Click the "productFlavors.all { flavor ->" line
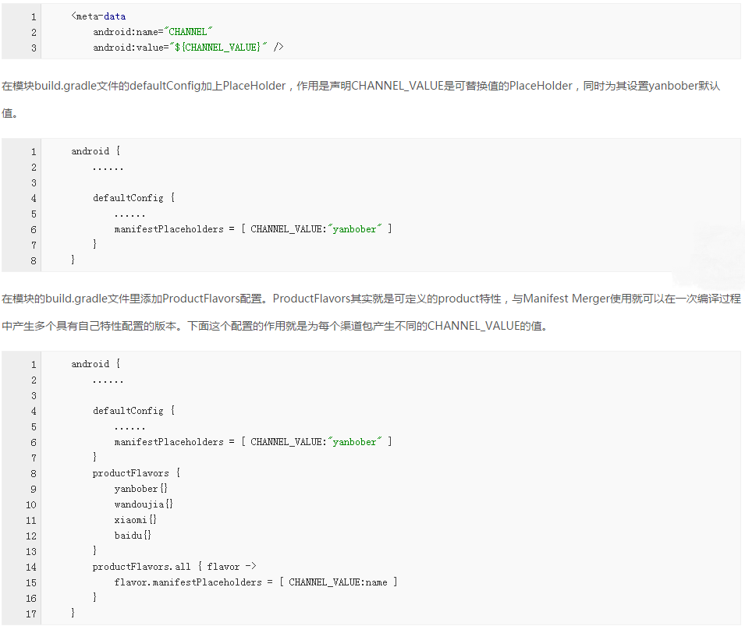This screenshot has height=626, width=745. (x=175, y=567)
